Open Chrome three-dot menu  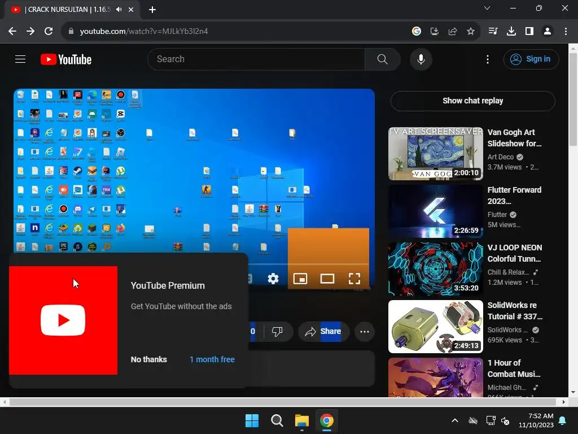click(x=566, y=32)
